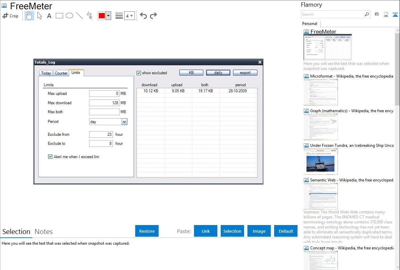This screenshot has height=270, width=400.
Task: Click the Flamory search field
Action: 332,14
